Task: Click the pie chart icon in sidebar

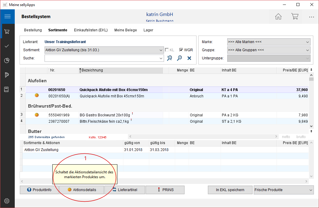Action: [x=7, y=61]
